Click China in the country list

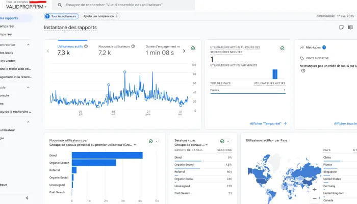[x=327, y=158]
